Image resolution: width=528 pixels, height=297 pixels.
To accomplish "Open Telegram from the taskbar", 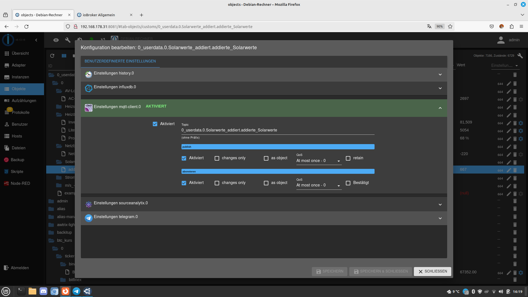I will tap(76, 291).
